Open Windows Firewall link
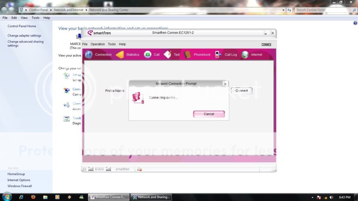Viewport: 358px width, 201px height. 20,186
